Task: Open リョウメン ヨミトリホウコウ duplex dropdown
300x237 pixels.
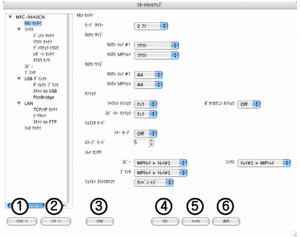Action: click(x=154, y=183)
